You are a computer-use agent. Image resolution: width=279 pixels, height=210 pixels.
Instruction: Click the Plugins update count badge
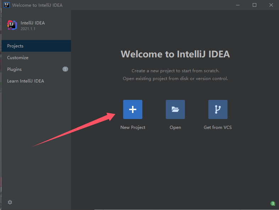coord(65,69)
